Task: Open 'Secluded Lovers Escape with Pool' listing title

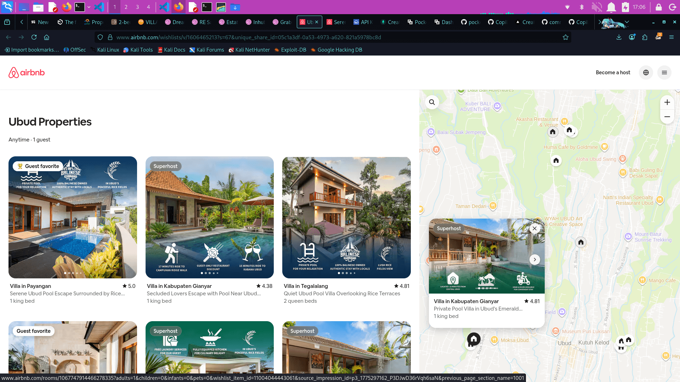Action: click(x=204, y=294)
